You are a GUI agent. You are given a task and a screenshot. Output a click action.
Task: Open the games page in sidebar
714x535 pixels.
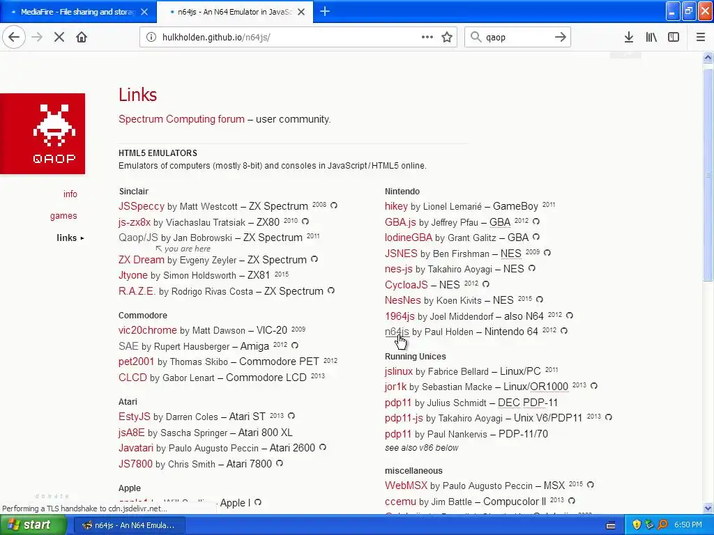pyautogui.click(x=63, y=216)
